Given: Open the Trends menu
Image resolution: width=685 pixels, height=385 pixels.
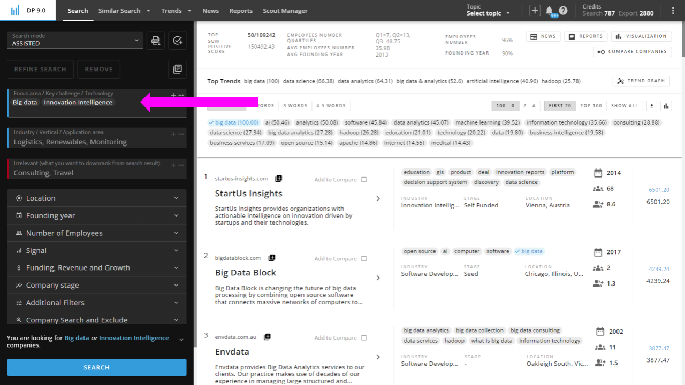Looking at the screenshot, I should [x=176, y=11].
